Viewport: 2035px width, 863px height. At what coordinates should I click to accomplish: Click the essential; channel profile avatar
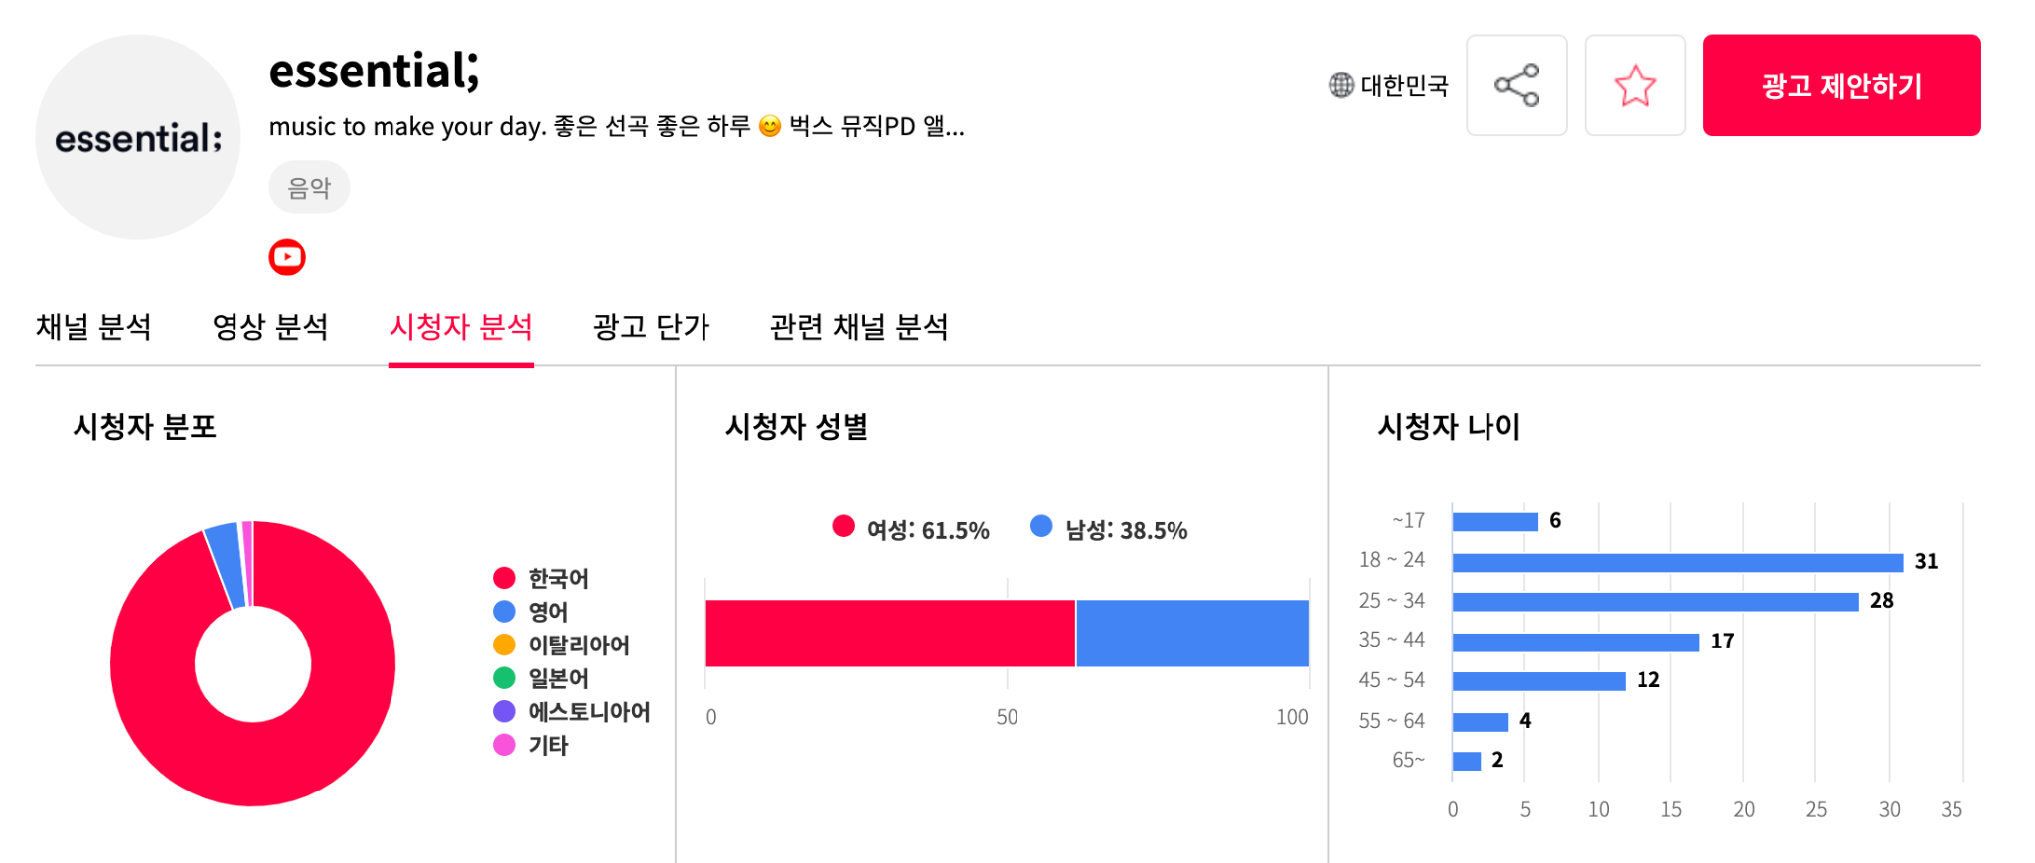click(138, 137)
